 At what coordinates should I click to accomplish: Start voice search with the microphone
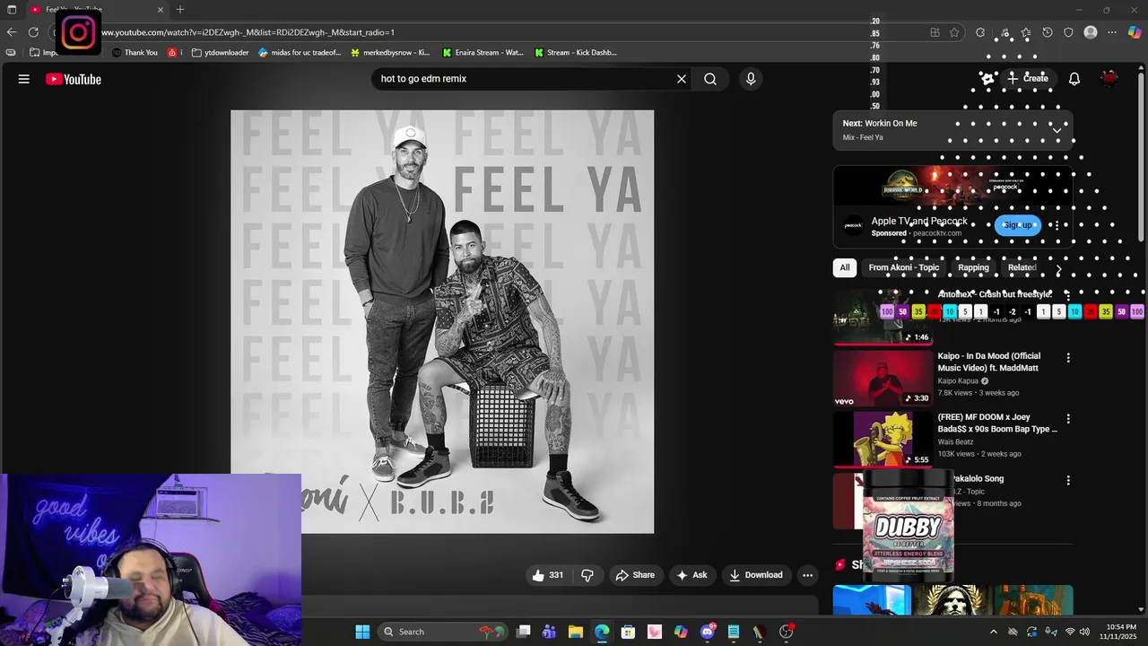(x=751, y=79)
